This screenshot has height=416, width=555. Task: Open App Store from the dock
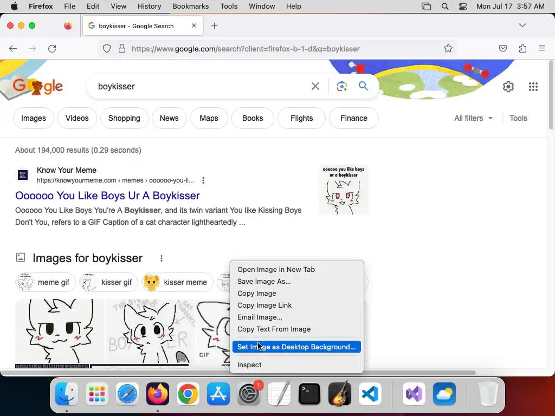(218, 394)
